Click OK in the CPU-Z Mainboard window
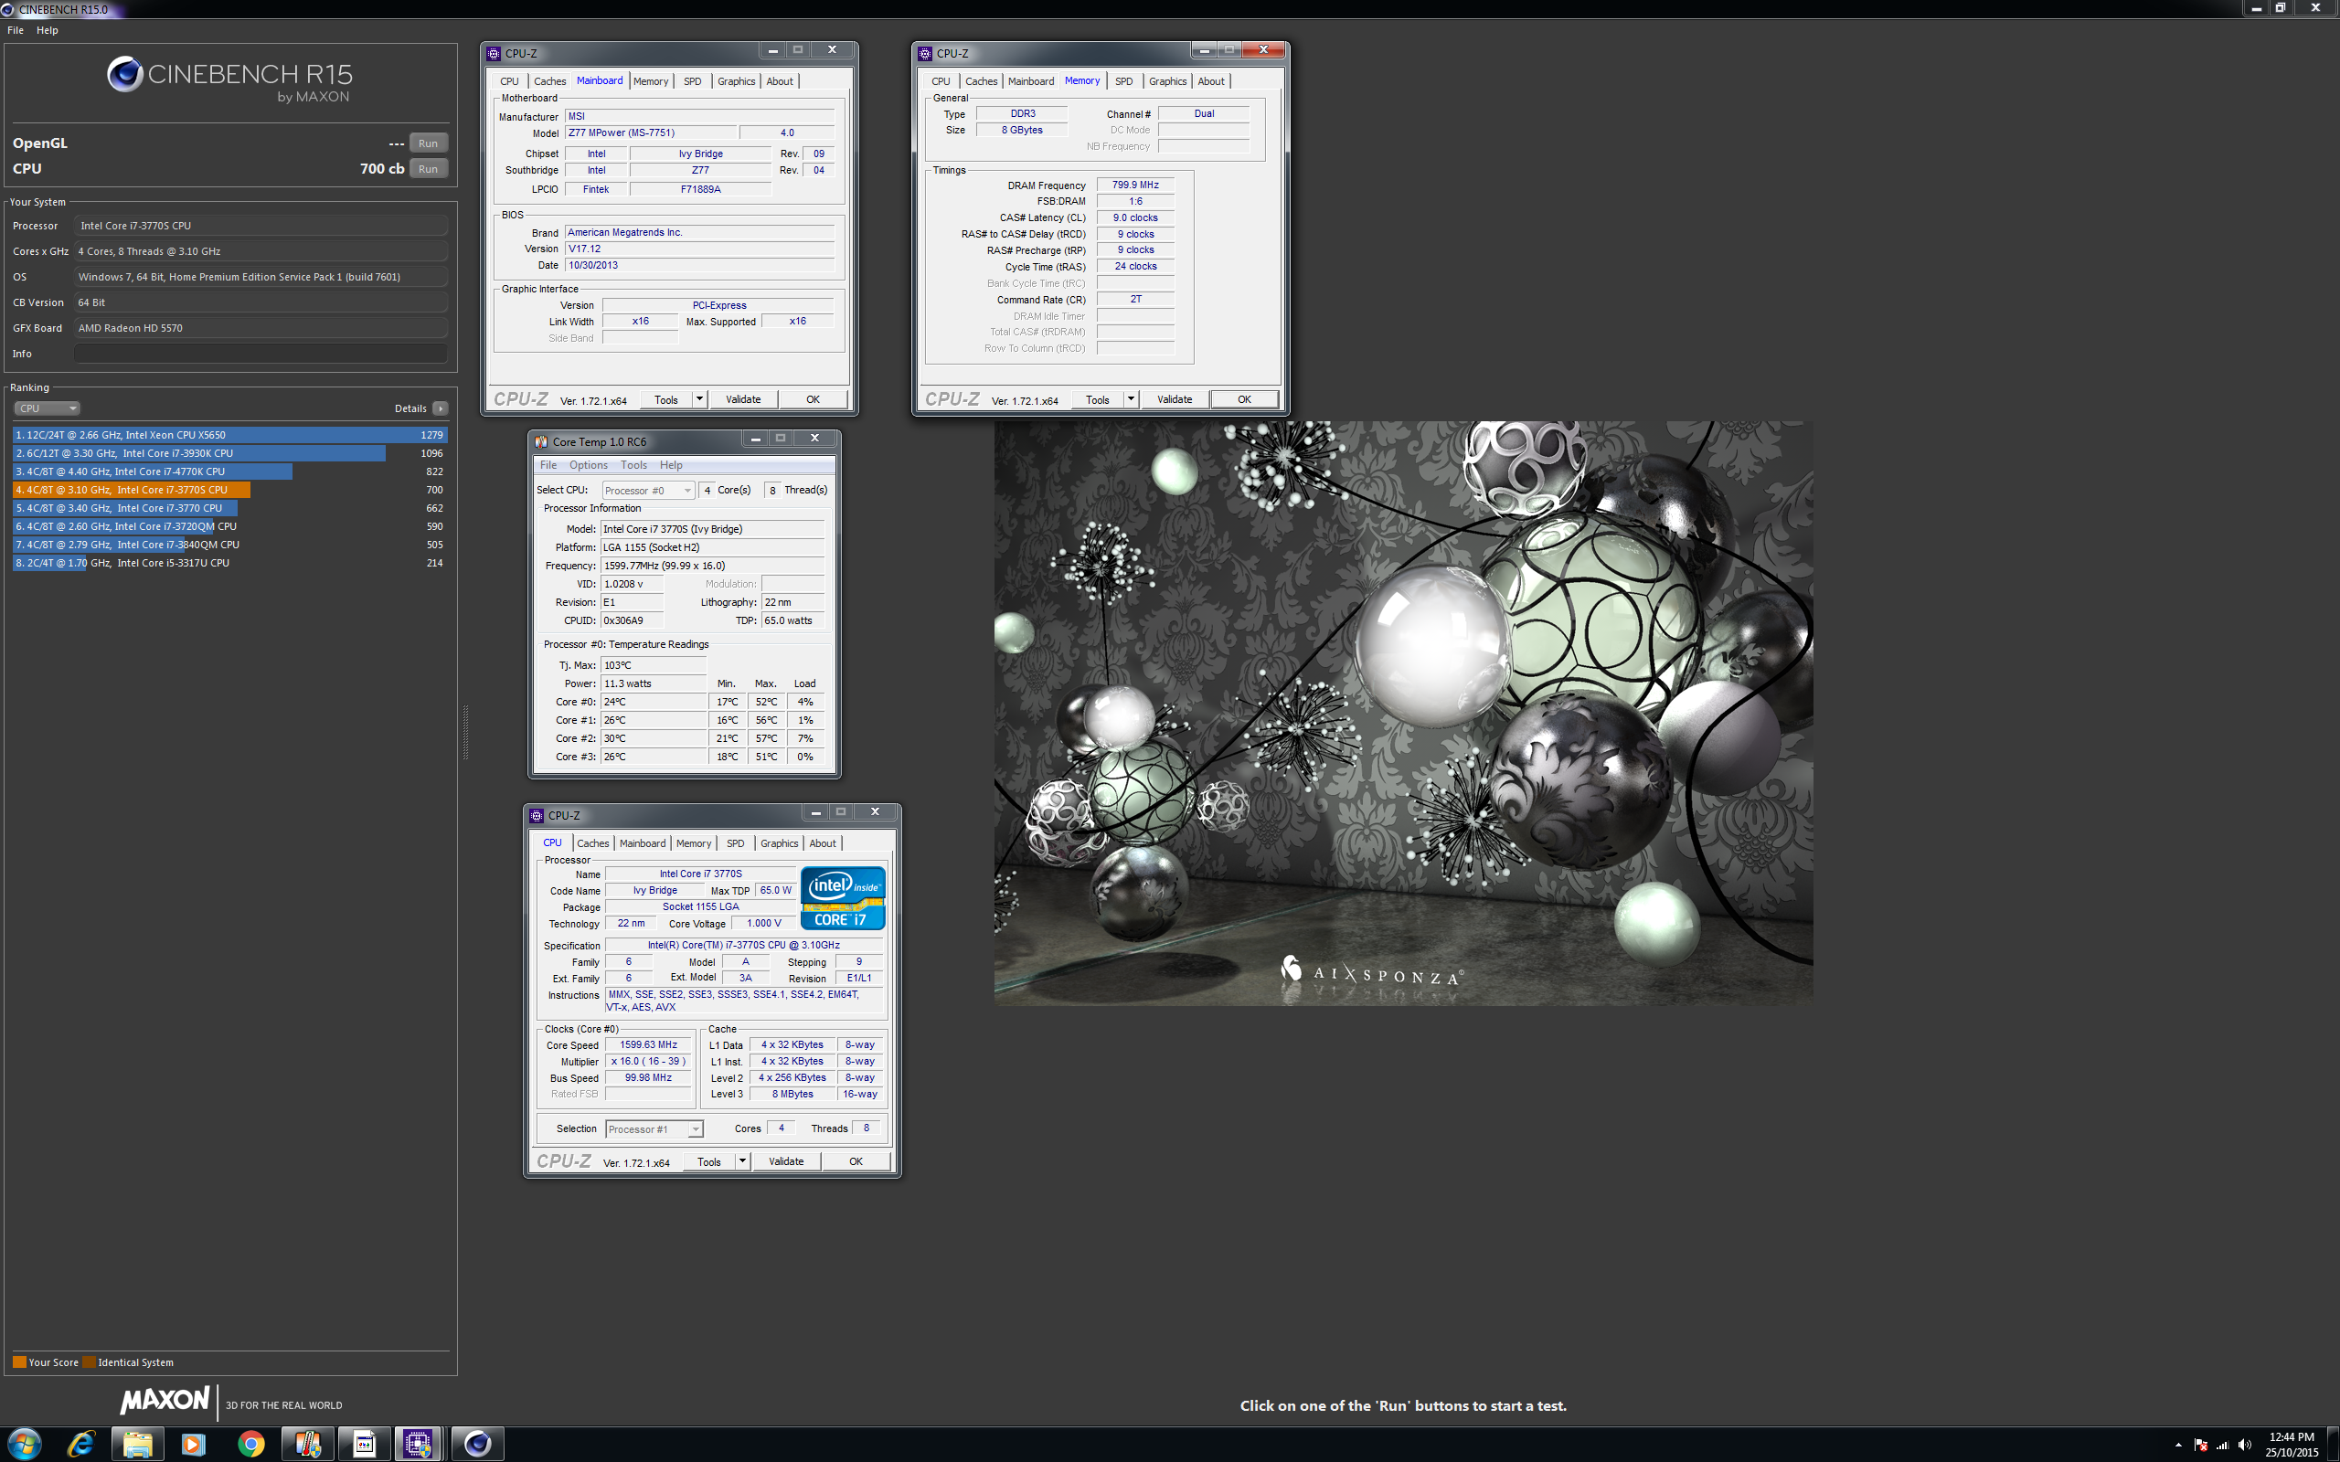Image resolution: width=2340 pixels, height=1462 pixels. (814, 399)
